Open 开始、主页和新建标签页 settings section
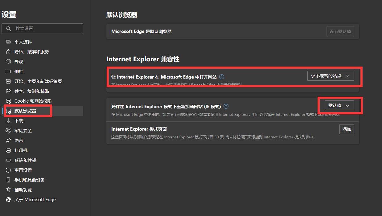 point(38,81)
